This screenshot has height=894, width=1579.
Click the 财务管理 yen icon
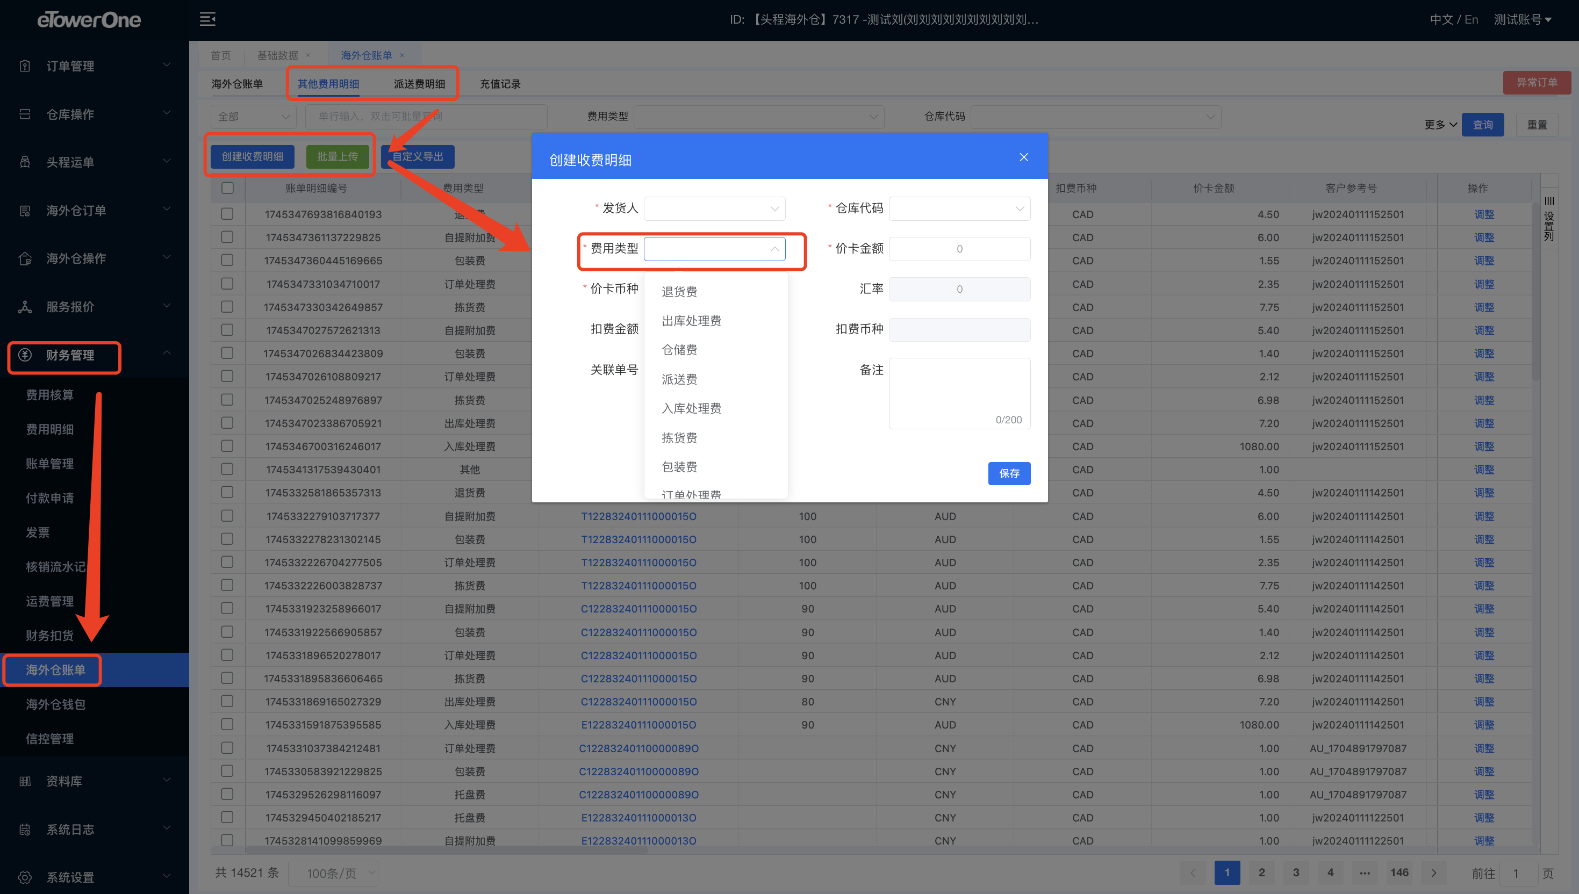pyautogui.click(x=25, y=355)
